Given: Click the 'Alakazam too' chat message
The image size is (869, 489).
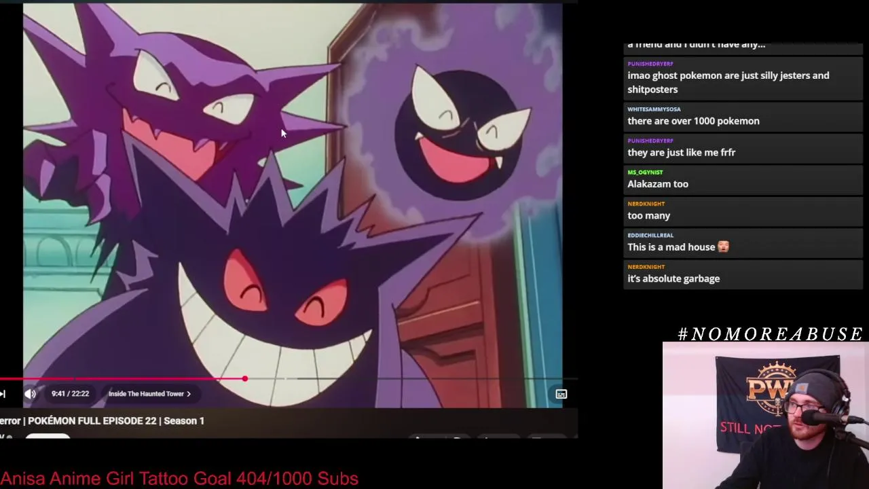Looking at the screenshot, I should coord(657,184).
